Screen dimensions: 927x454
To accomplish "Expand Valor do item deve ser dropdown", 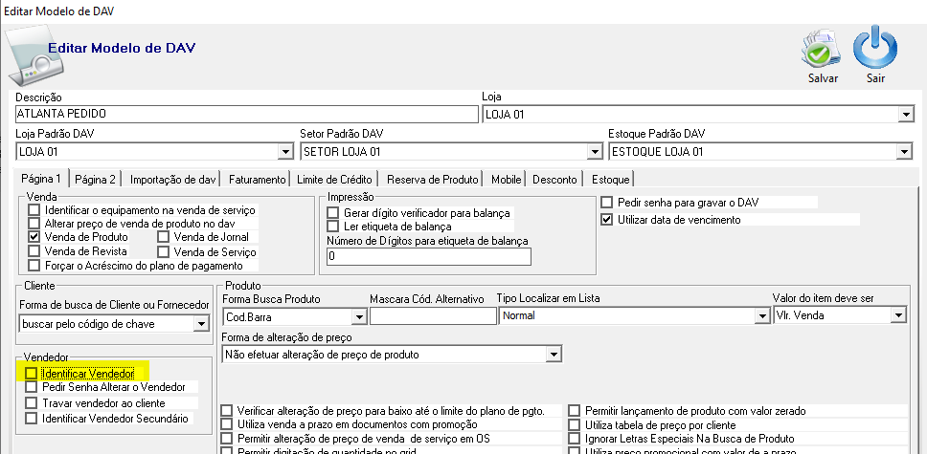I will [898, 315].
